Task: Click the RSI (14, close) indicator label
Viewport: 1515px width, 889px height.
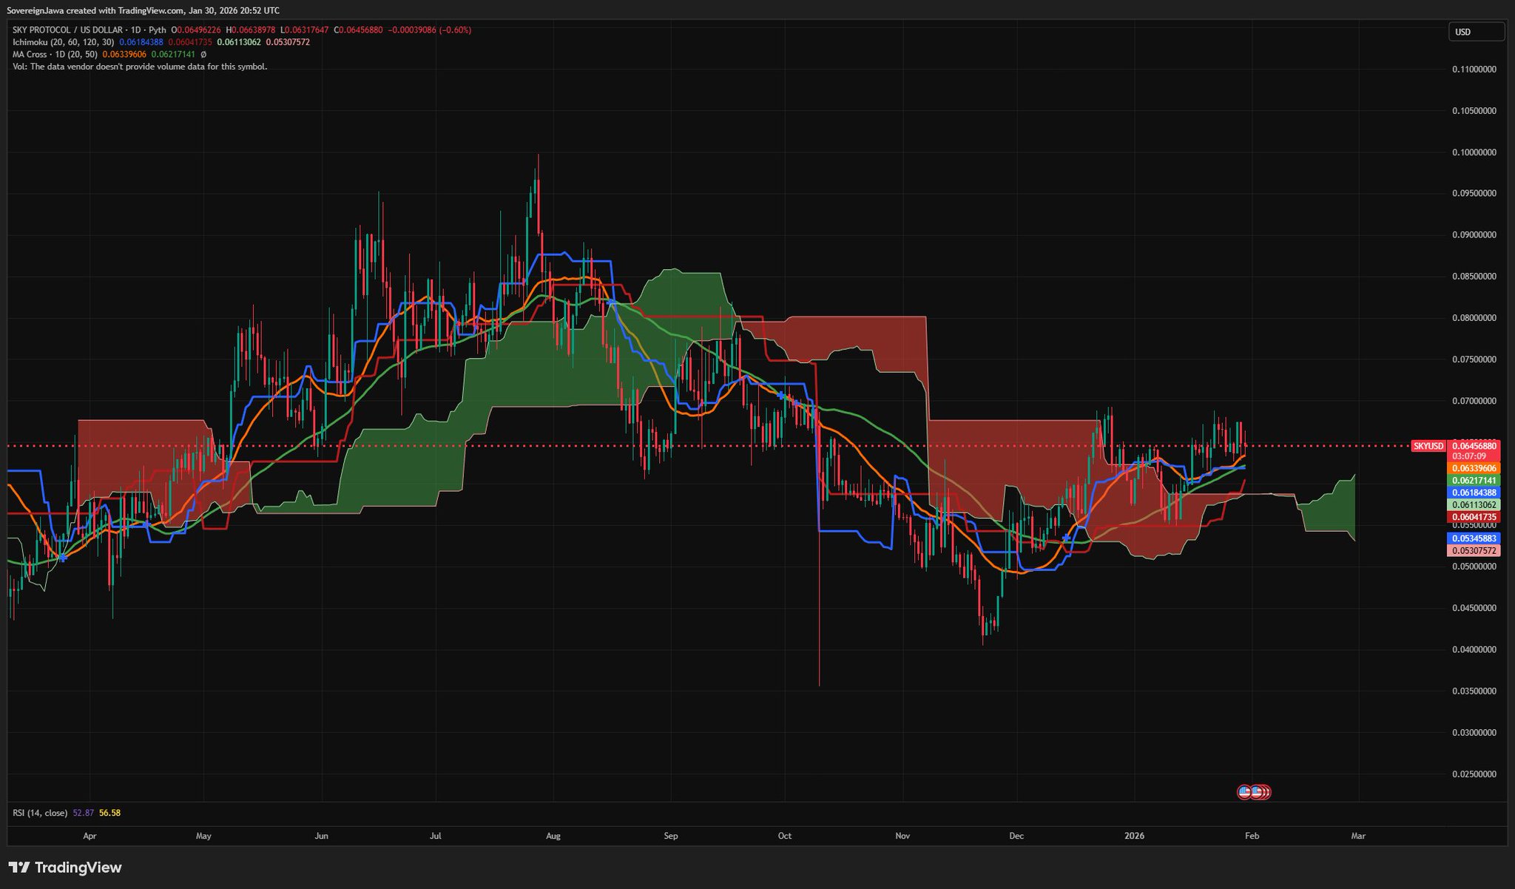Action: (40, 813)
